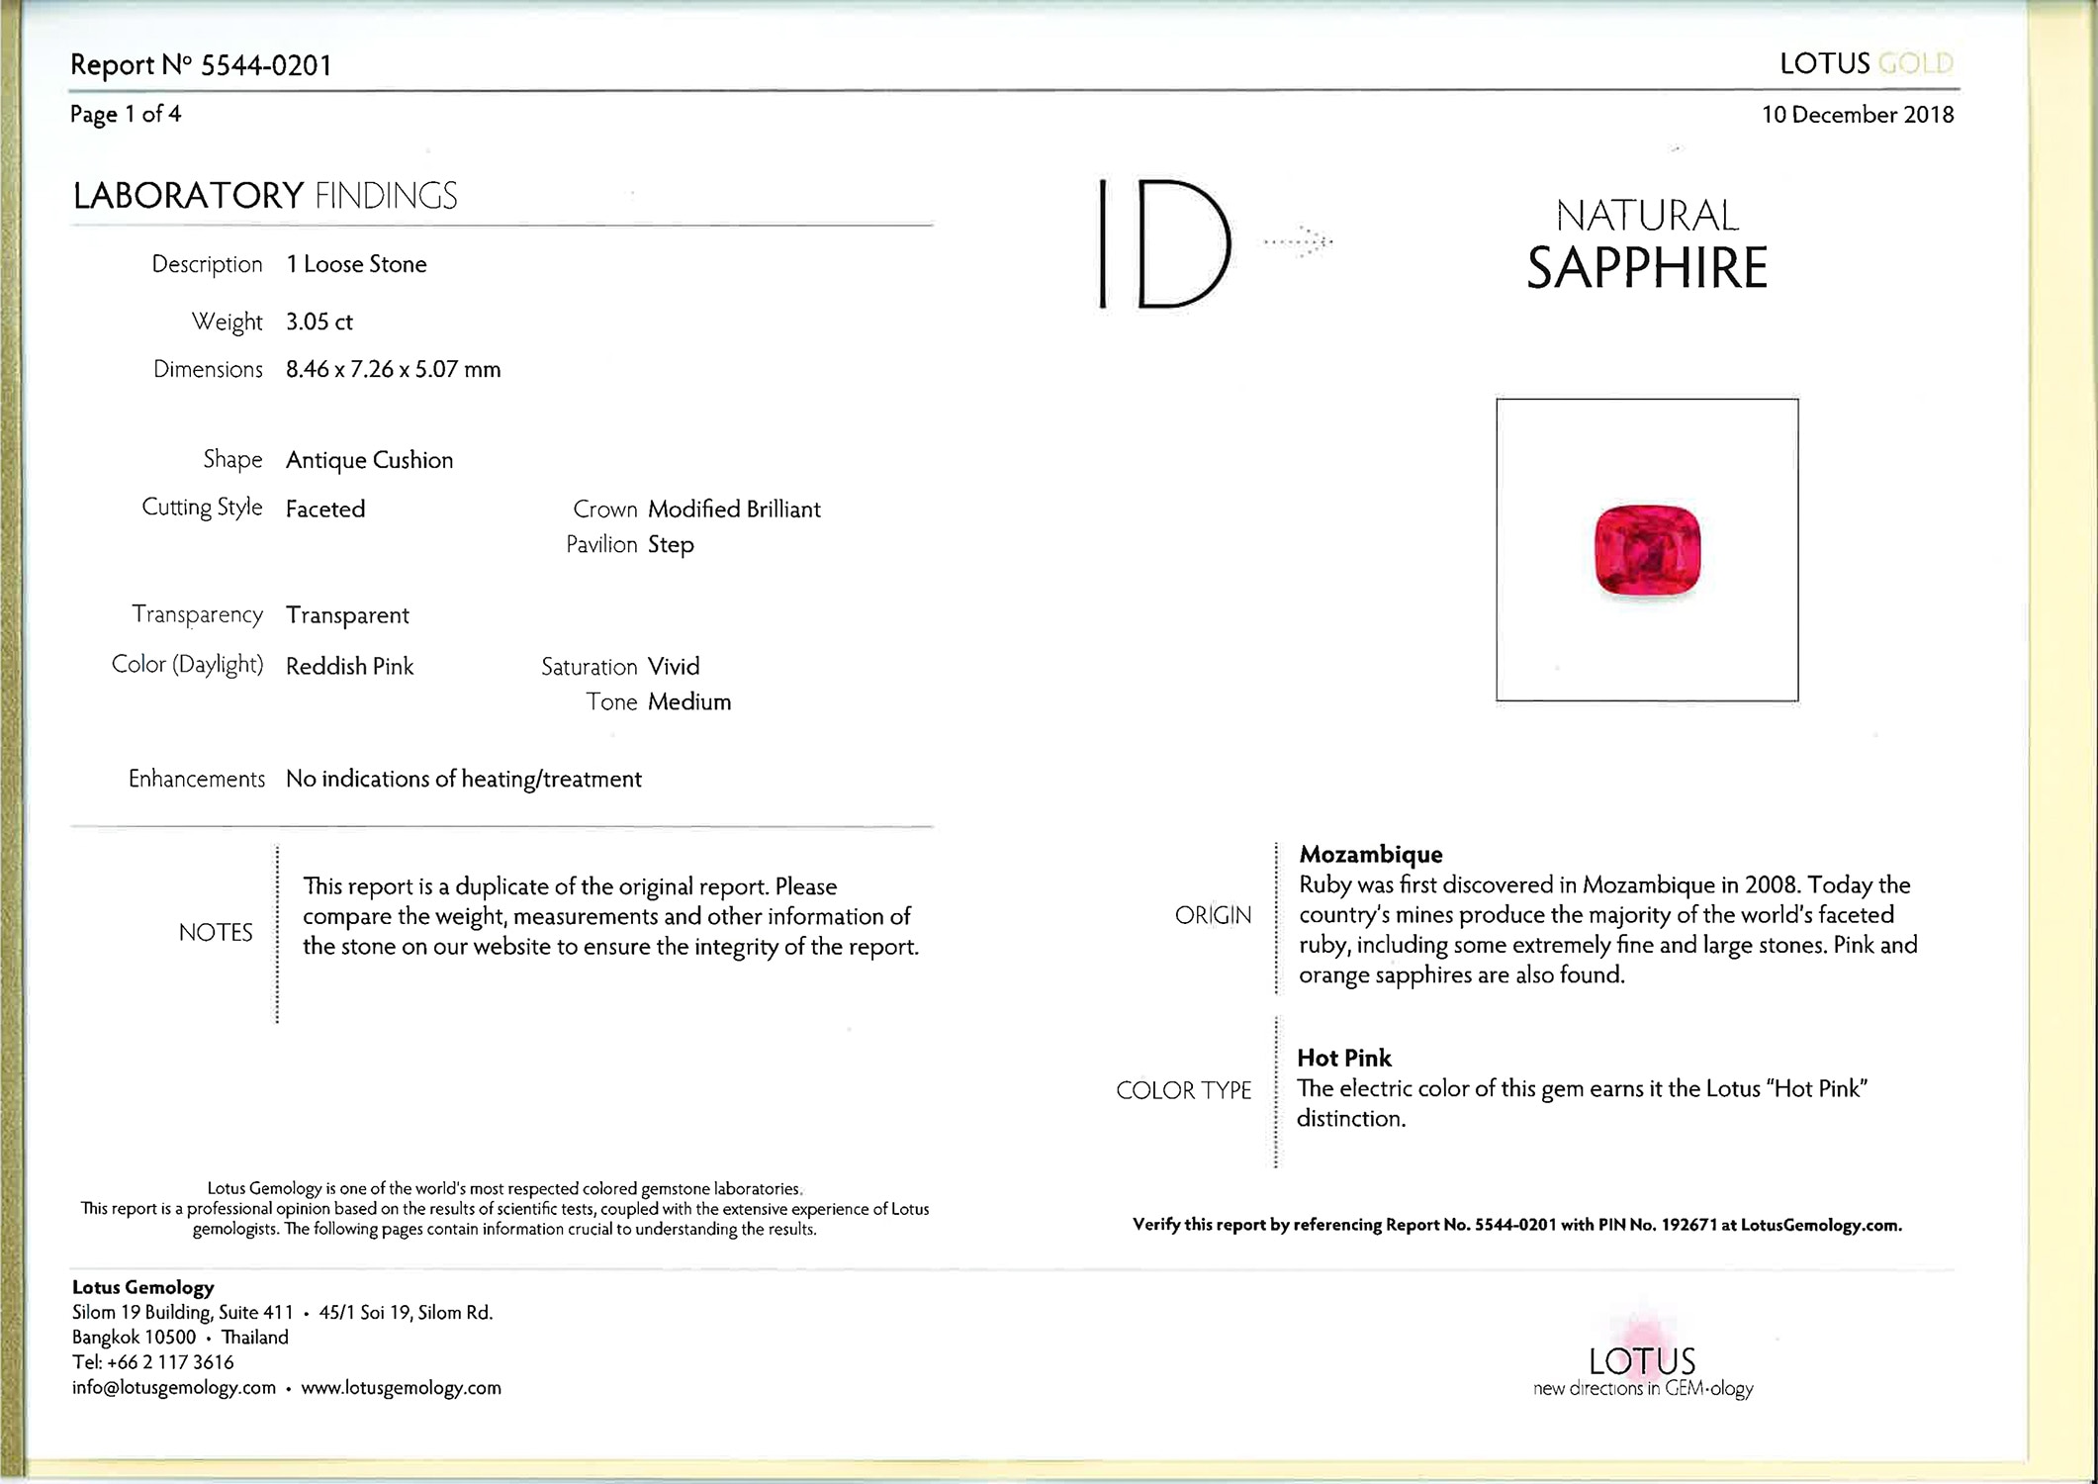The width and height of the screenshot is (2098, 1484).
Task: Click the dotted arrow beside ID
Action: [1300, 241]
